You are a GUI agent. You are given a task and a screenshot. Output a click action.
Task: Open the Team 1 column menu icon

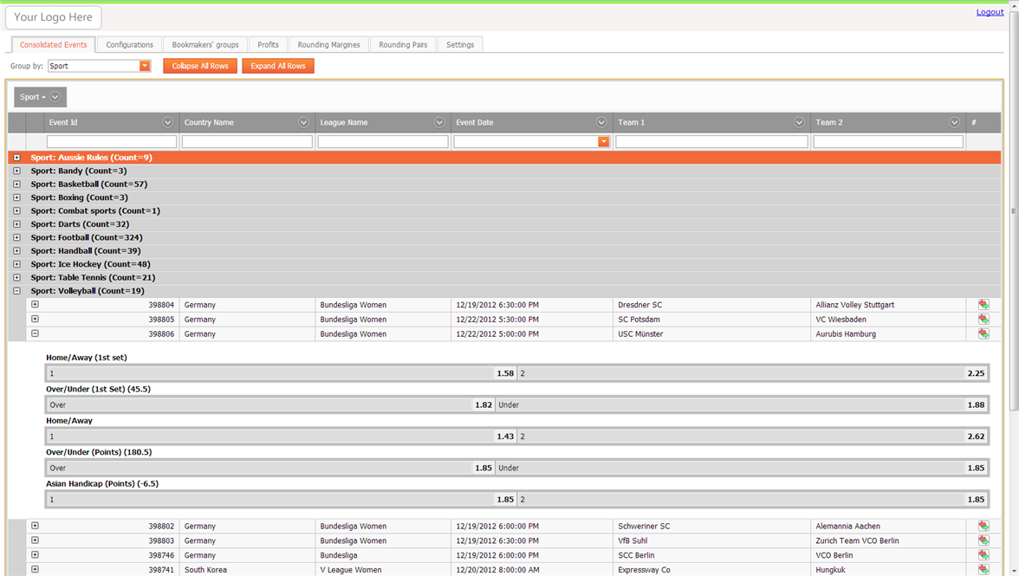click(799, 122)
